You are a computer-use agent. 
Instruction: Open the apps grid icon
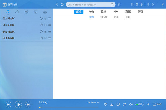click(132, 4)
